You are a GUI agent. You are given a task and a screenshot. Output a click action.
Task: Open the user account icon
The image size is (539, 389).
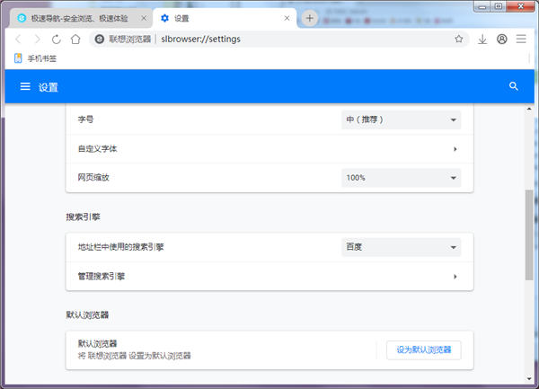(x=501, y=40)
